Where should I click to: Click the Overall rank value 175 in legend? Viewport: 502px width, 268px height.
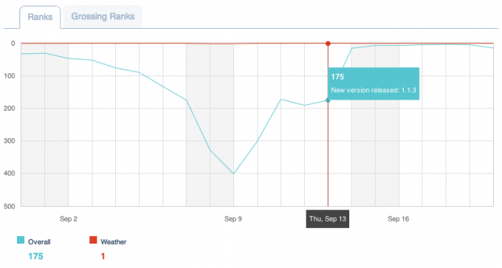click(x=35, y=256)
